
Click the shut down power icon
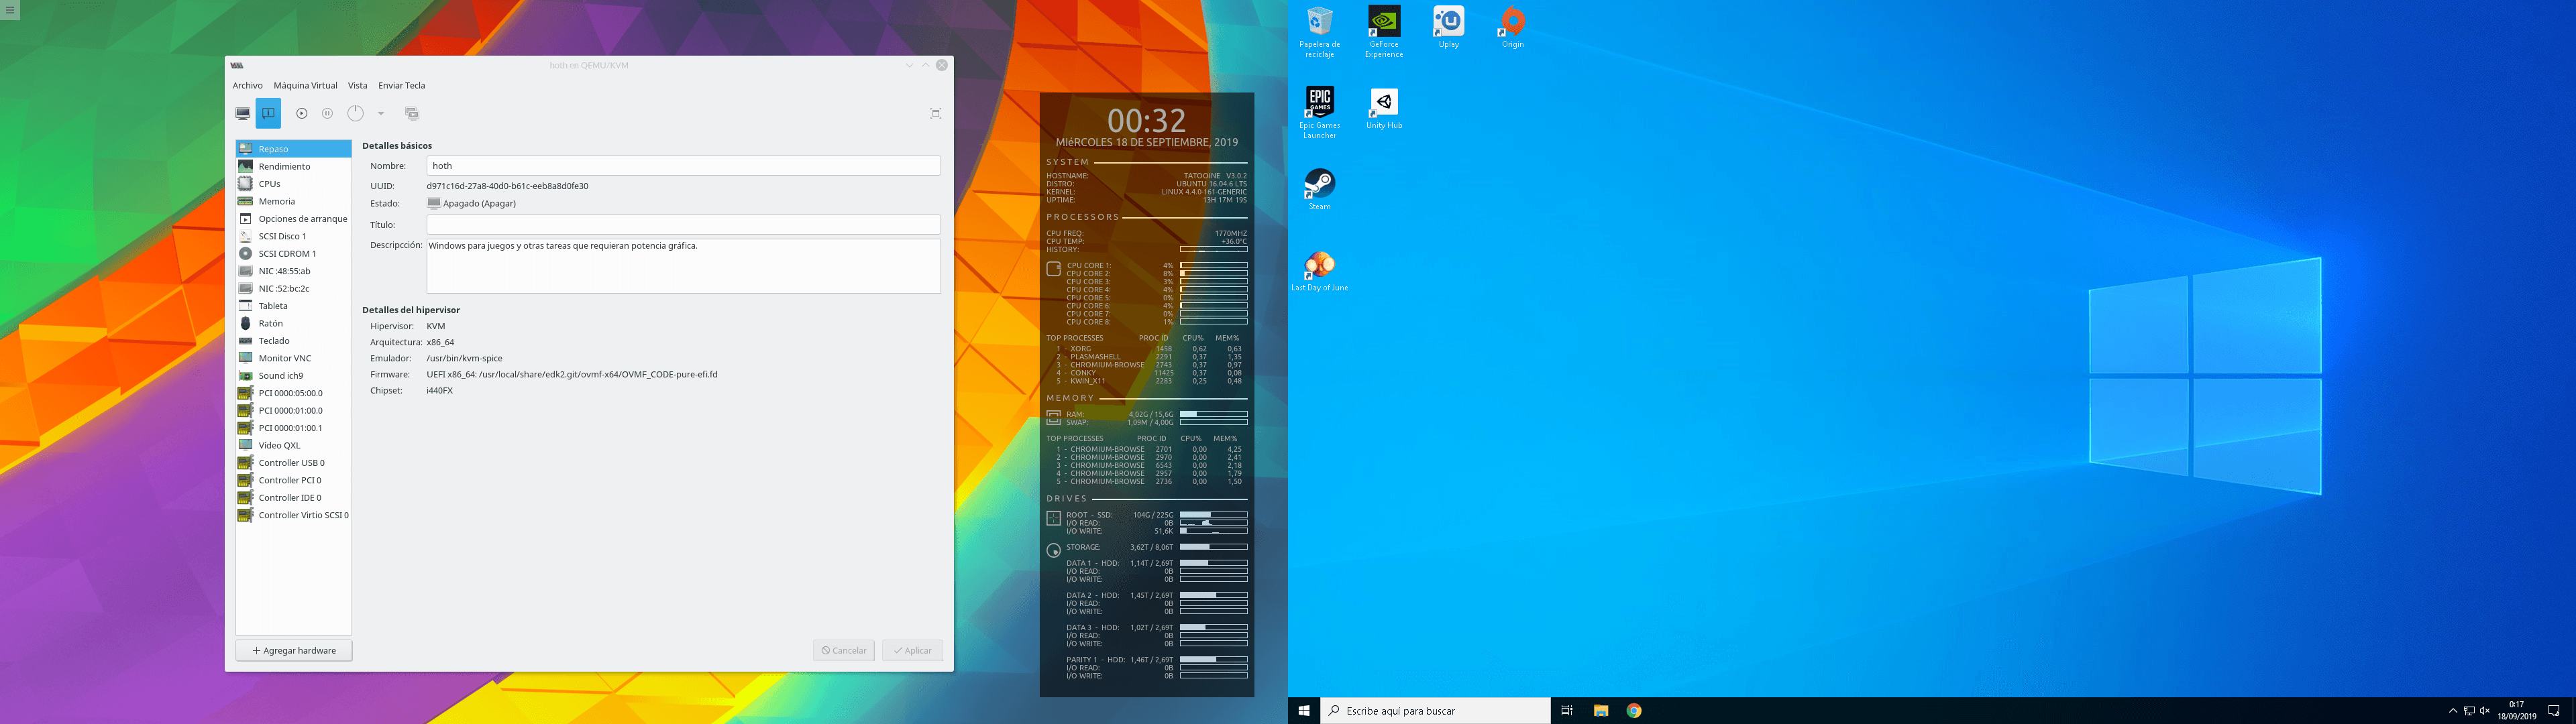click(355, 113)
